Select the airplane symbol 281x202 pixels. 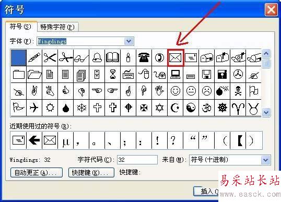coord(34,108)
